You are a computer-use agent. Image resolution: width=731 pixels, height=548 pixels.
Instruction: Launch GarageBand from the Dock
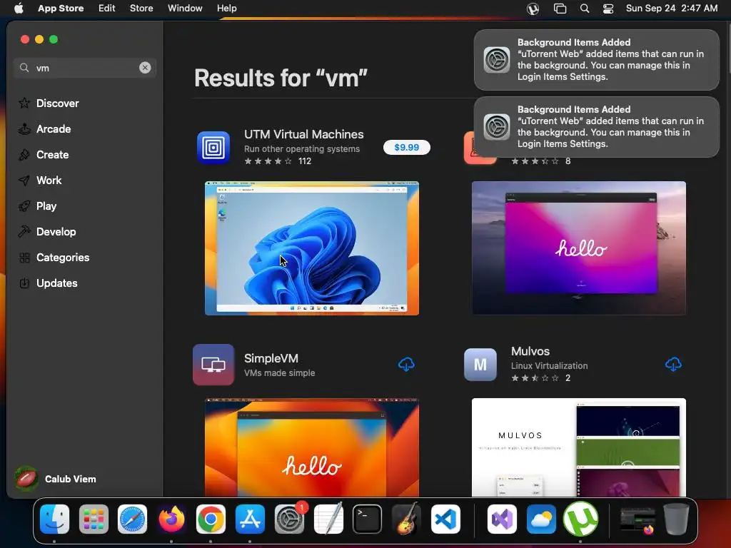406,518
